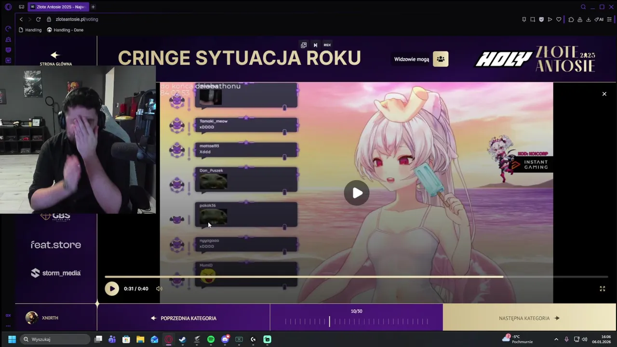
Task: View site security lock info
Action: [49, 19]
